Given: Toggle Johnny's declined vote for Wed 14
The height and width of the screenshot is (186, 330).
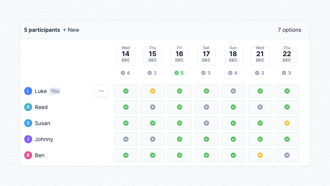Looking at the screenshot, I should (x=126, y=139).
